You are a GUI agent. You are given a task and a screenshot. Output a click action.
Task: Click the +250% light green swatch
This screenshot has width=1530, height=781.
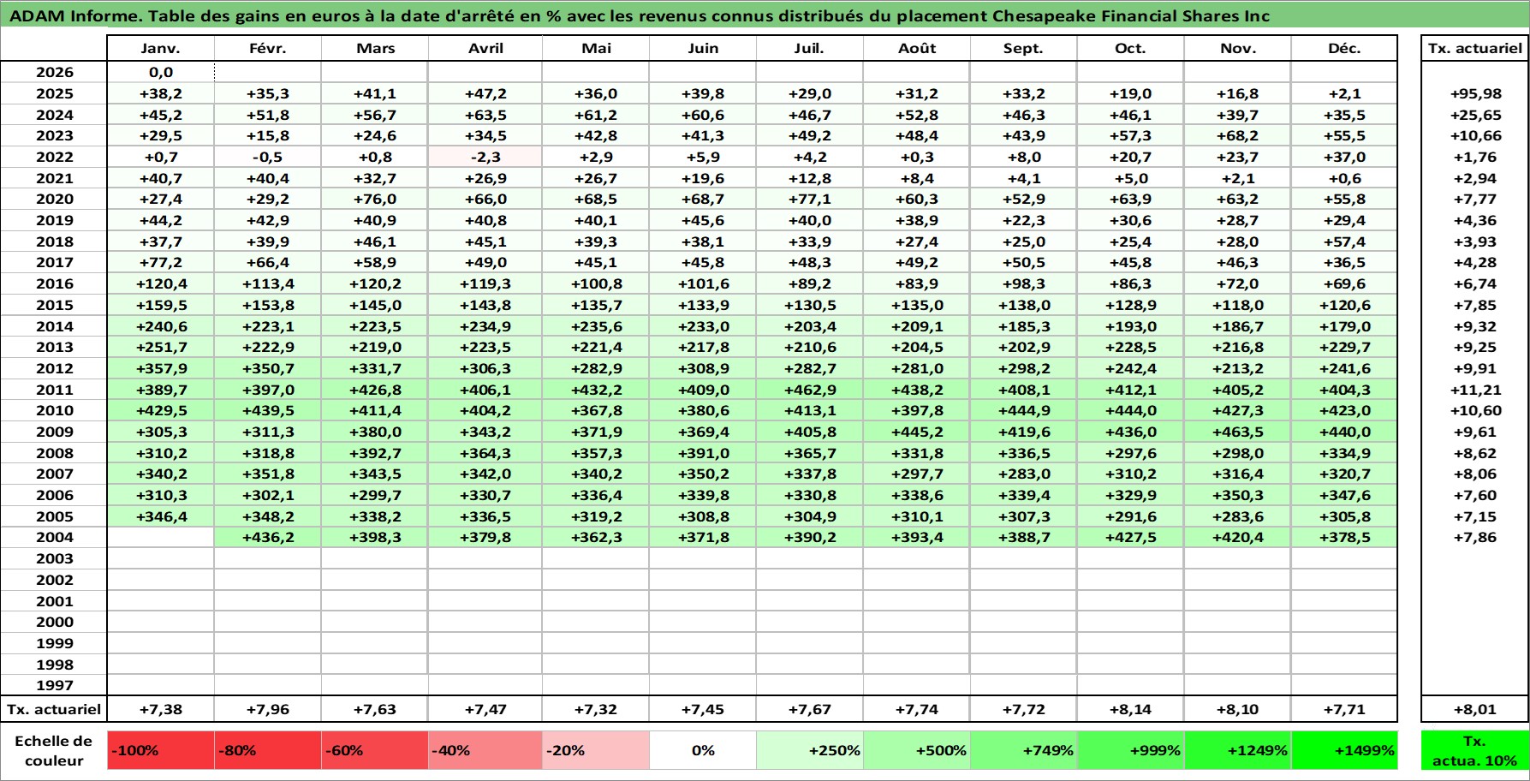[x=810, y=750]
